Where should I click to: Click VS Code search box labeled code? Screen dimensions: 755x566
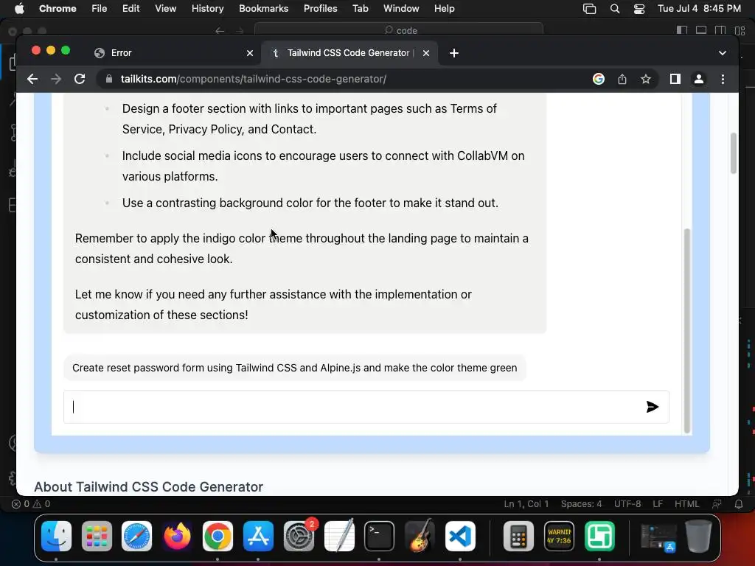pyautogui.click(x=399, y=30)
